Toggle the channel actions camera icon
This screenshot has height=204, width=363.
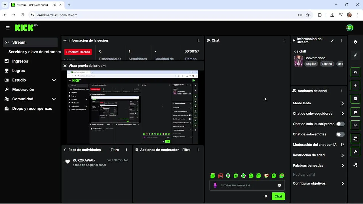tap(355, 139)
